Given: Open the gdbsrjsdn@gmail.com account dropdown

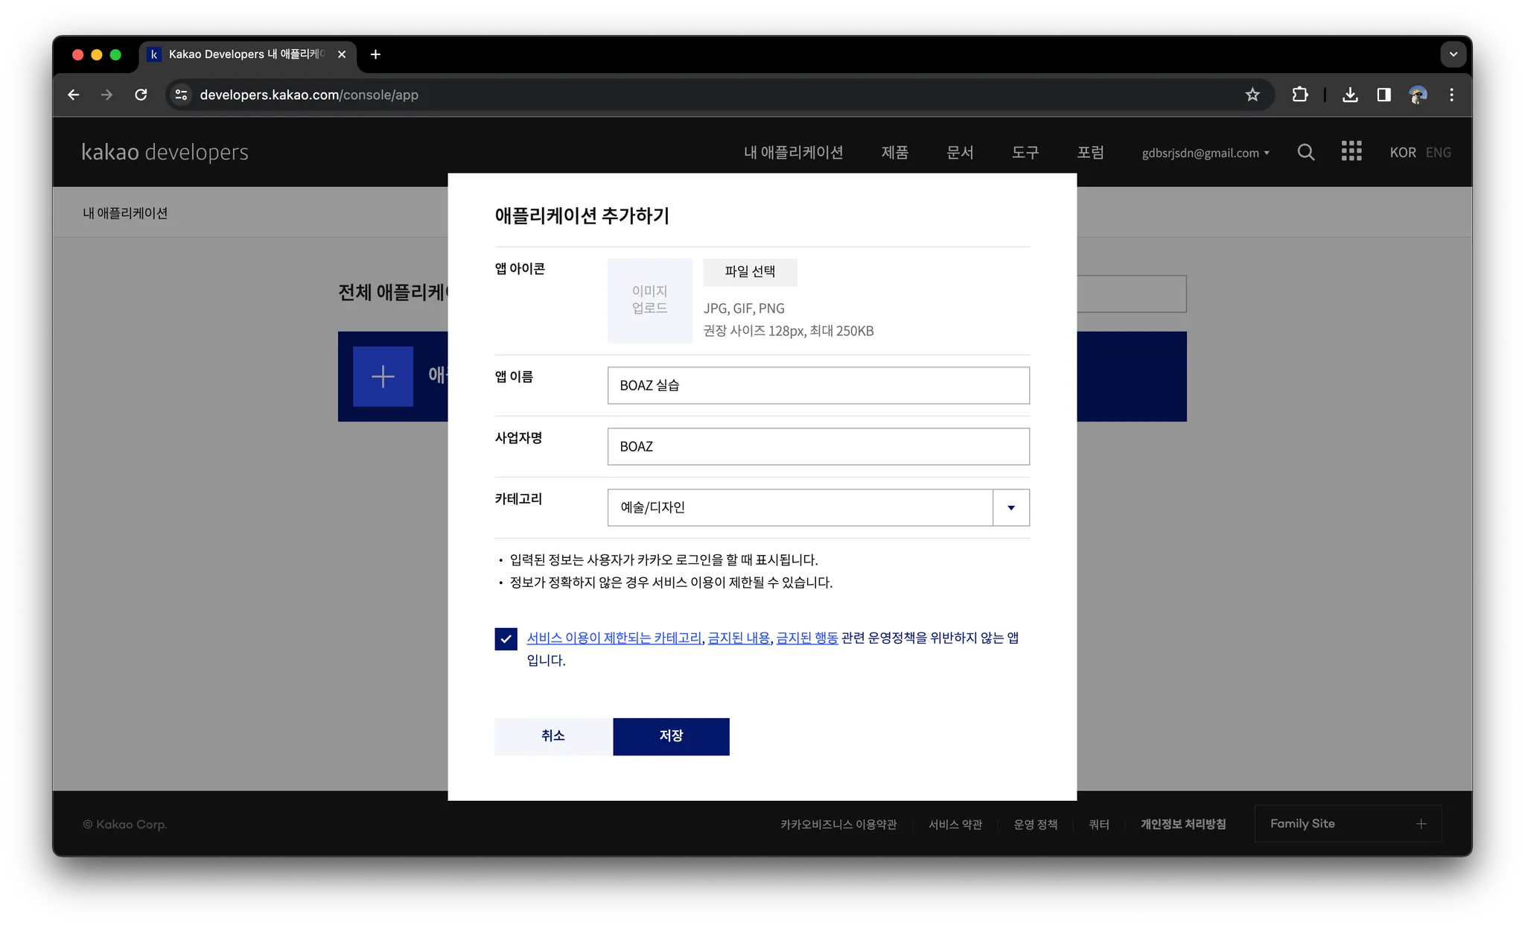Looking at the screenshot, I should coord(1205,153).
